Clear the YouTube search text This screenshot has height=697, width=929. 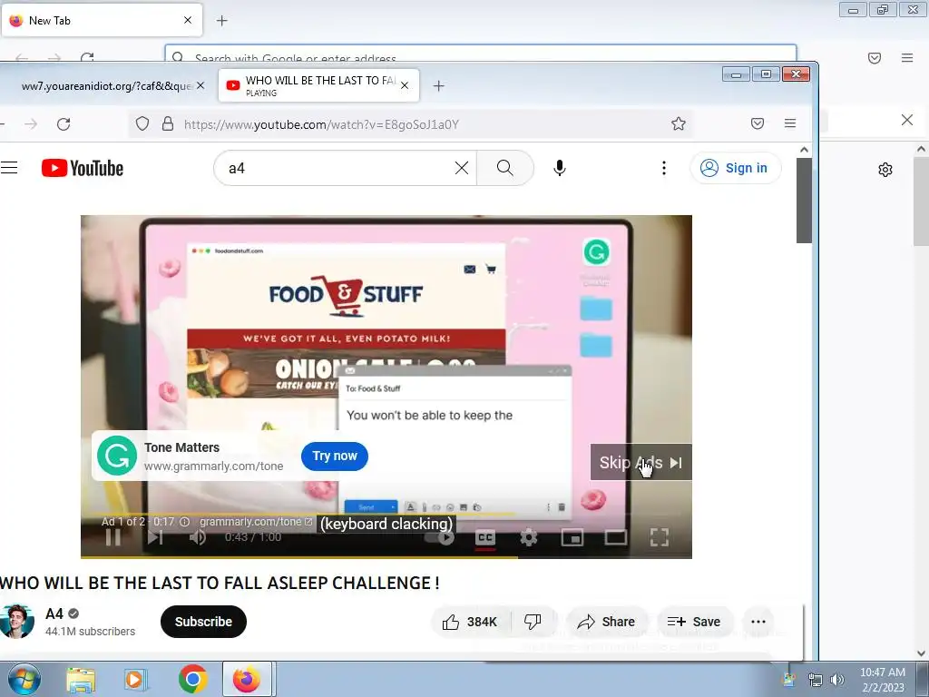coord(462,168)
